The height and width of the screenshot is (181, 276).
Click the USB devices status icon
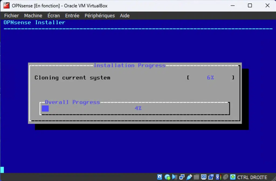[189, 177]
